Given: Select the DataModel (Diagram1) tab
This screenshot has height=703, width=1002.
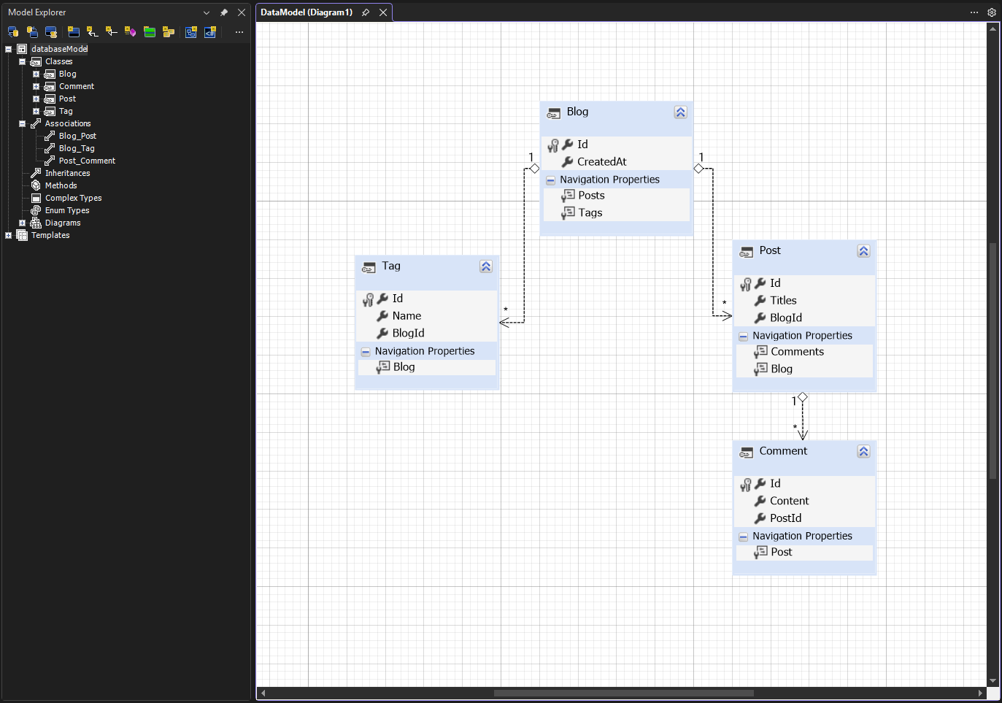Looking at the screenshot, I should point(307,12).
